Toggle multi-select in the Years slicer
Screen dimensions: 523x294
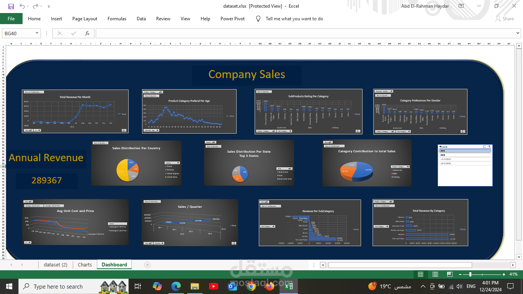(484, 147)
